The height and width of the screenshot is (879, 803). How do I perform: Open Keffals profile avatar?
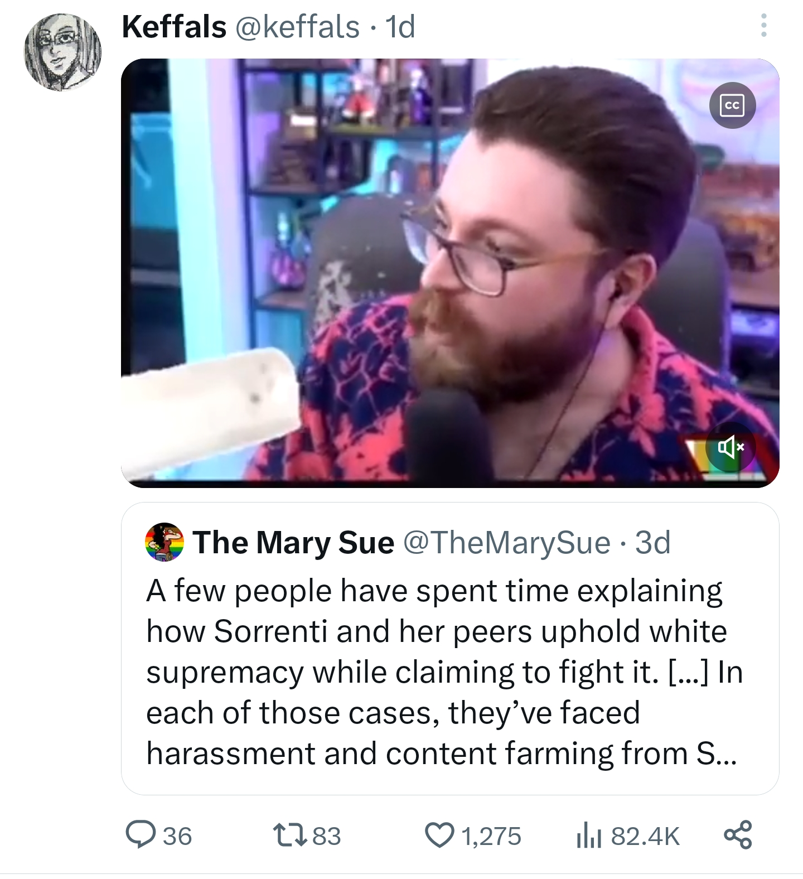[x=63, y=52]
